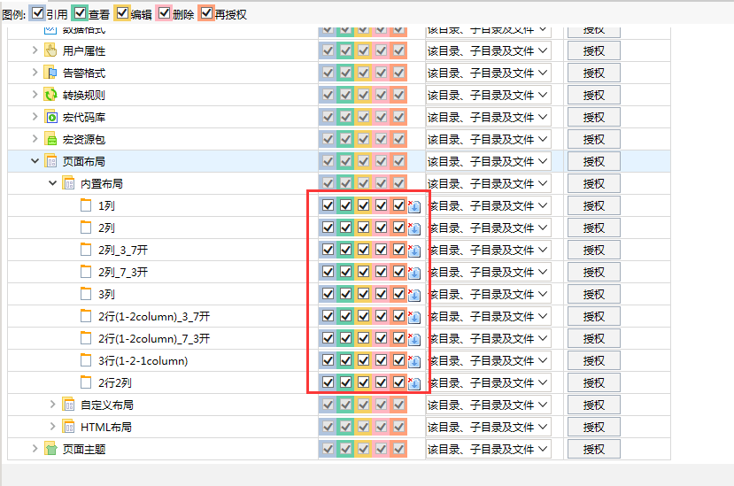Select the 2行(1-2column)_7_3开 tree item
Viewport: 734px width, 486px height.
154,338
